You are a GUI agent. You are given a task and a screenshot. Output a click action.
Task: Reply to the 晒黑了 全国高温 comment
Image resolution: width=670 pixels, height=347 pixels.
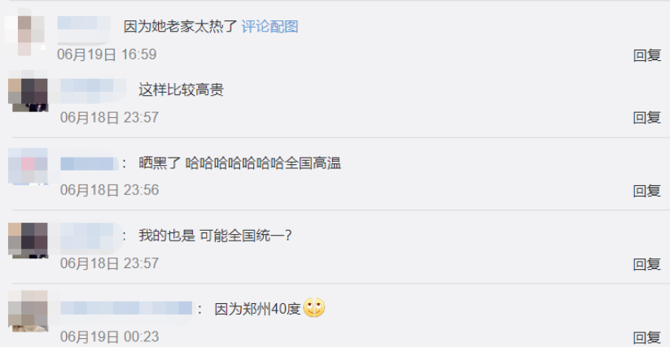(x=647, y=190)
